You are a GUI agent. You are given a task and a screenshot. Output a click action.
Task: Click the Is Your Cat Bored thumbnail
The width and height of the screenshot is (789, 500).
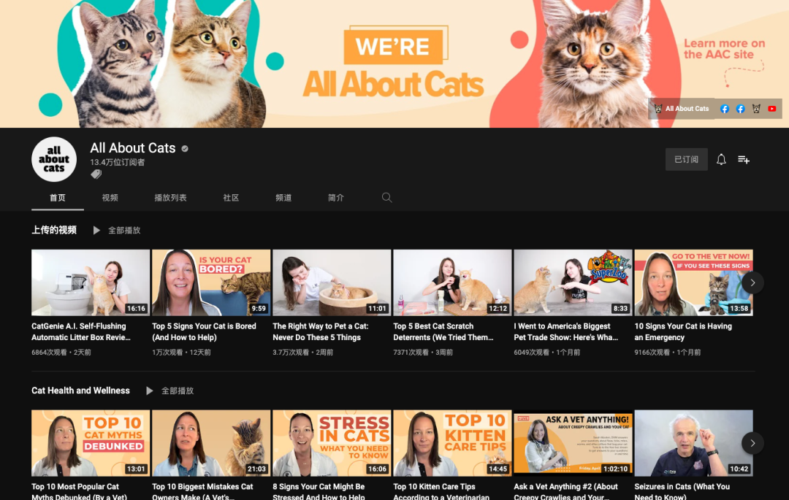(x=211, y=283)
